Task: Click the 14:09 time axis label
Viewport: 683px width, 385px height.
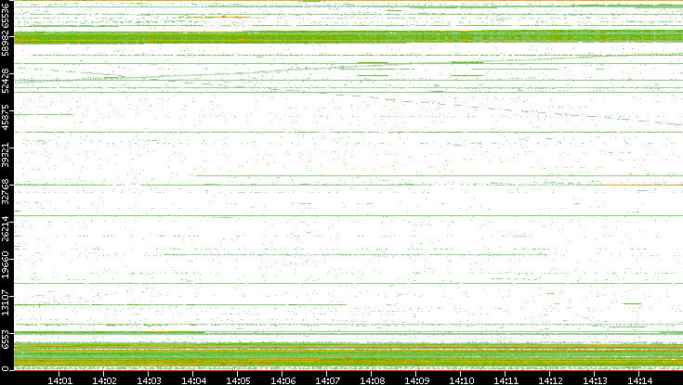Action: tap(416, 380)
